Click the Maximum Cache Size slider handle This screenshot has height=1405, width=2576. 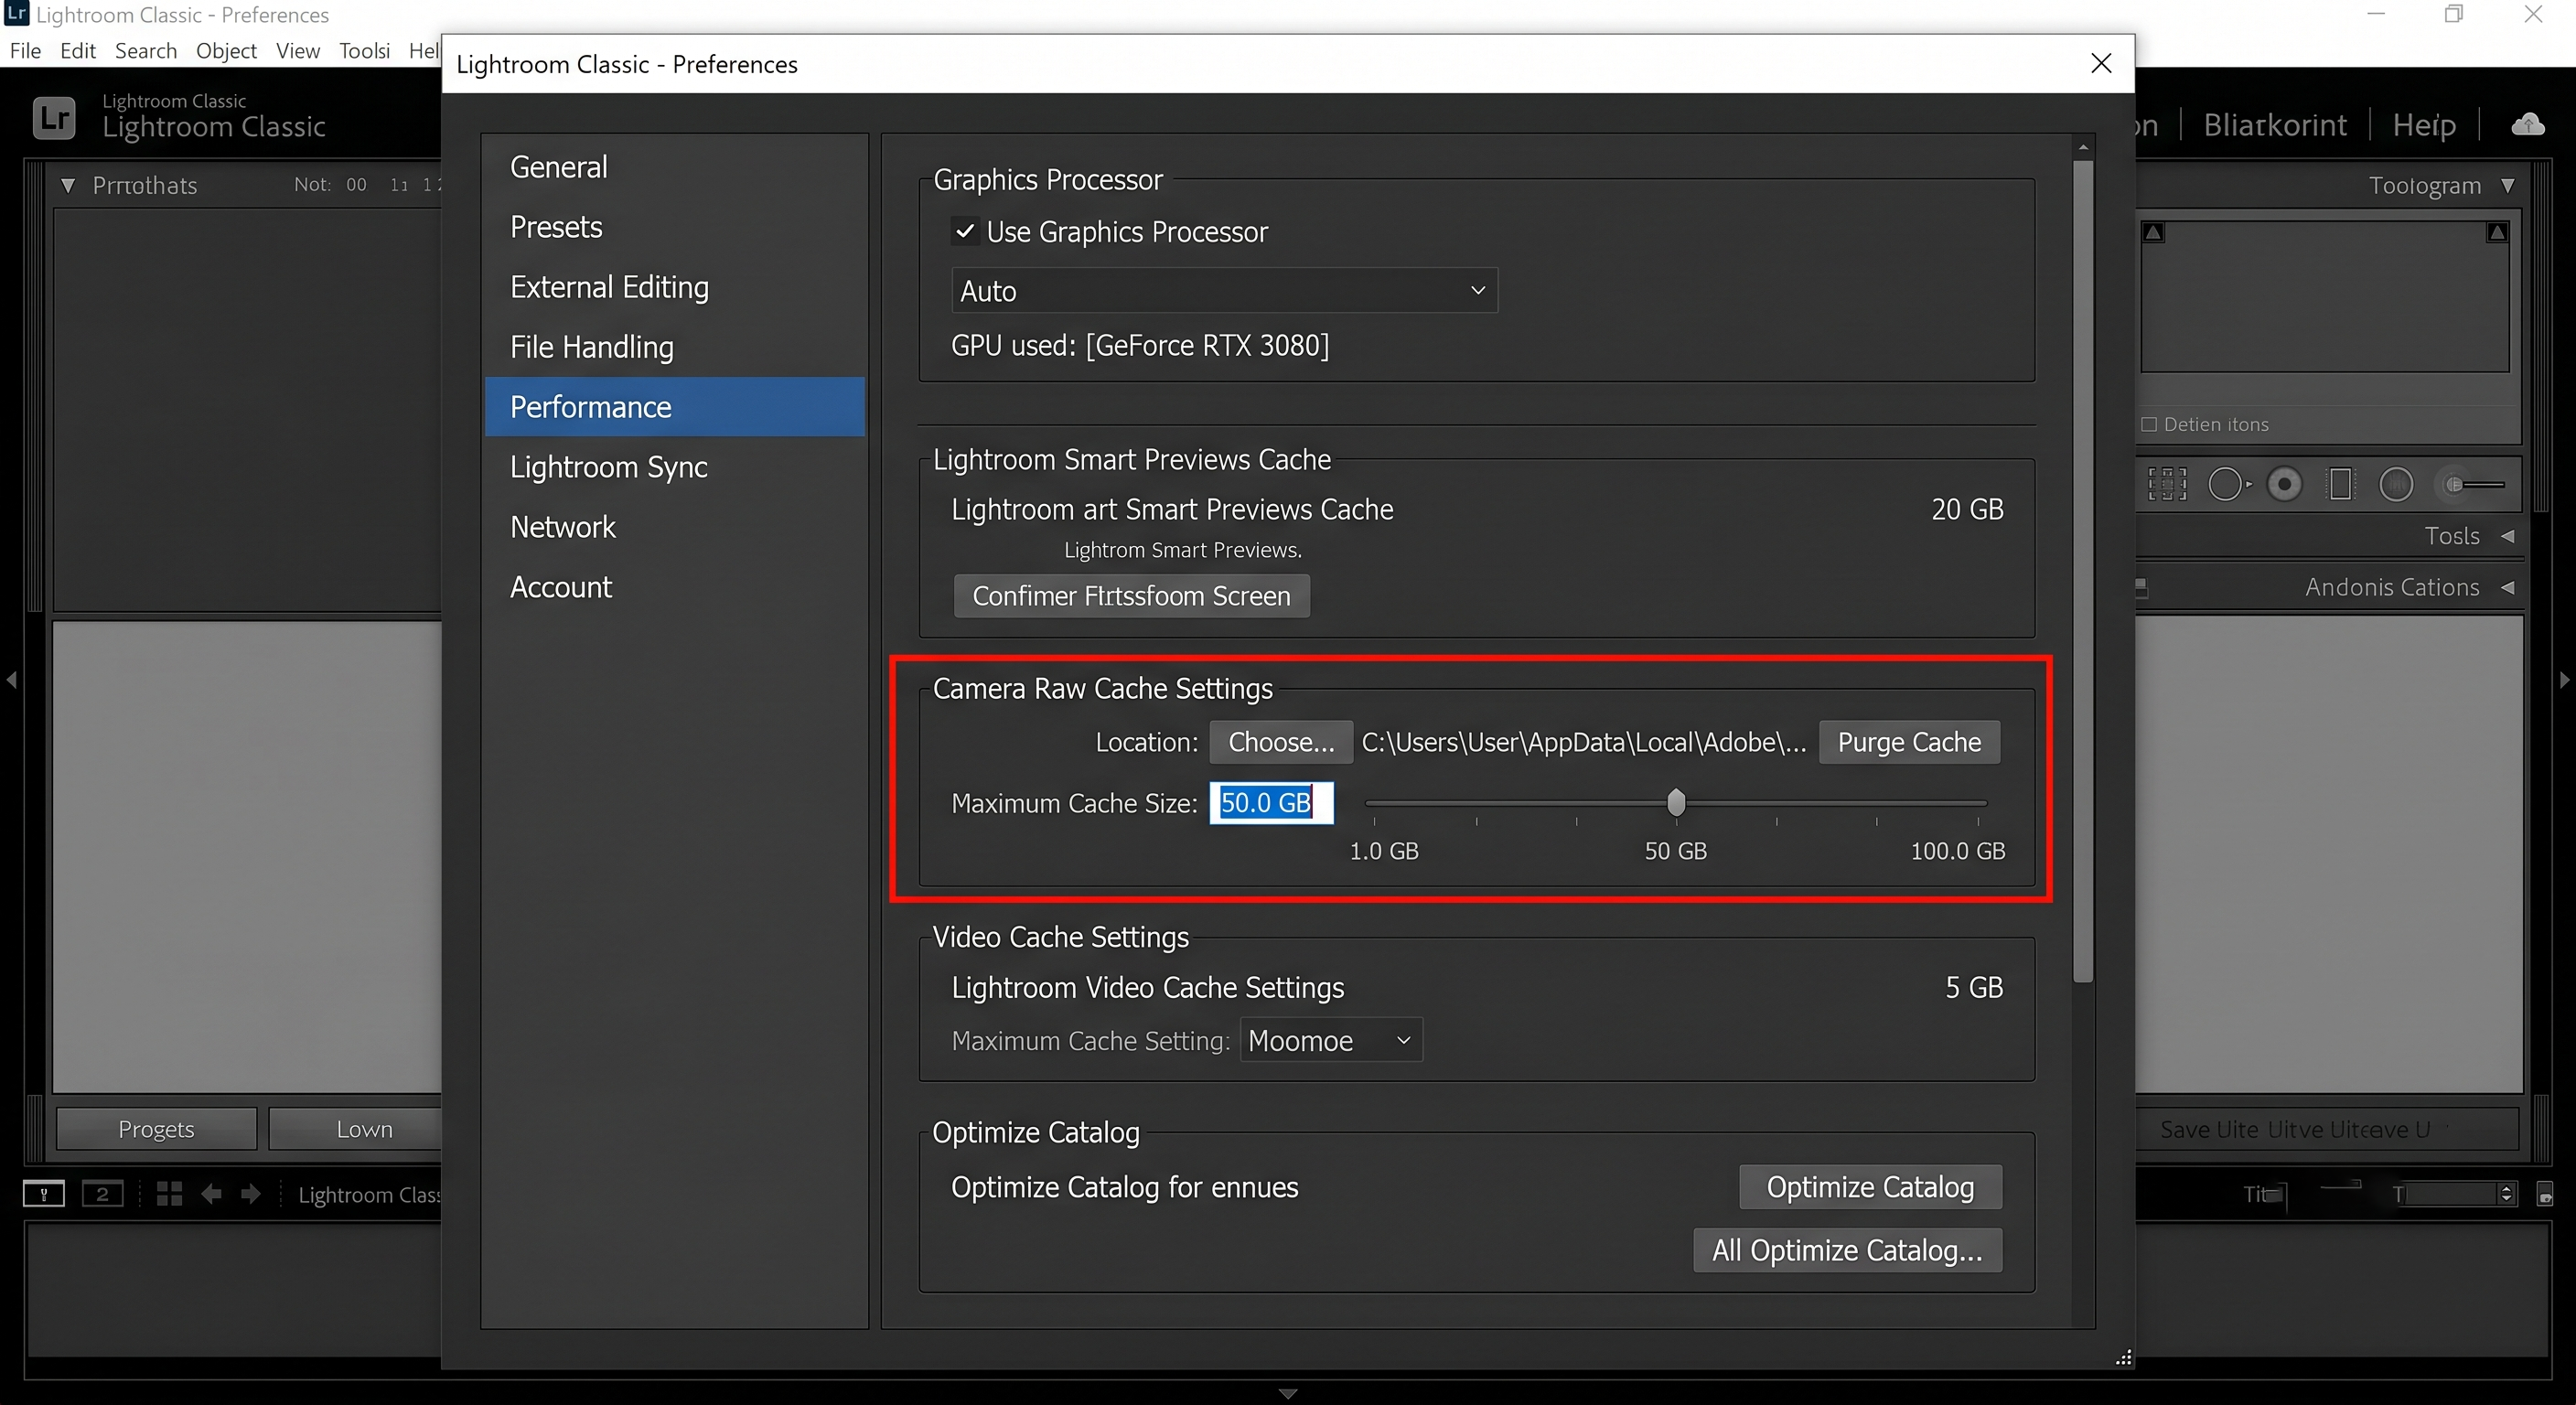click(x=1676, y=803)
